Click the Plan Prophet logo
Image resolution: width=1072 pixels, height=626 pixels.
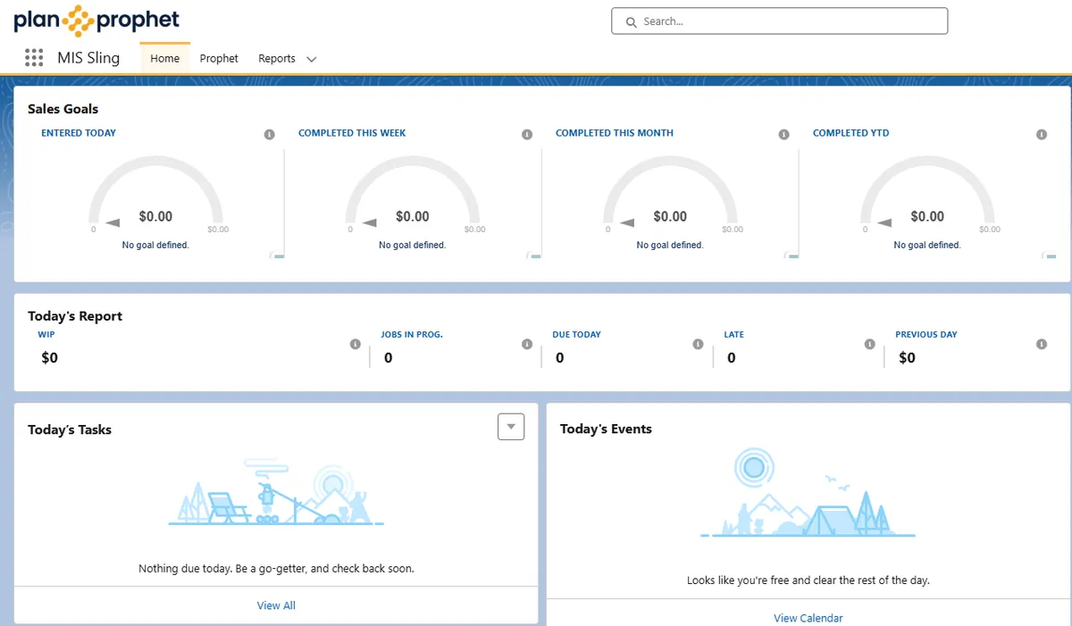pyautogui.click(x=96, y=20)
